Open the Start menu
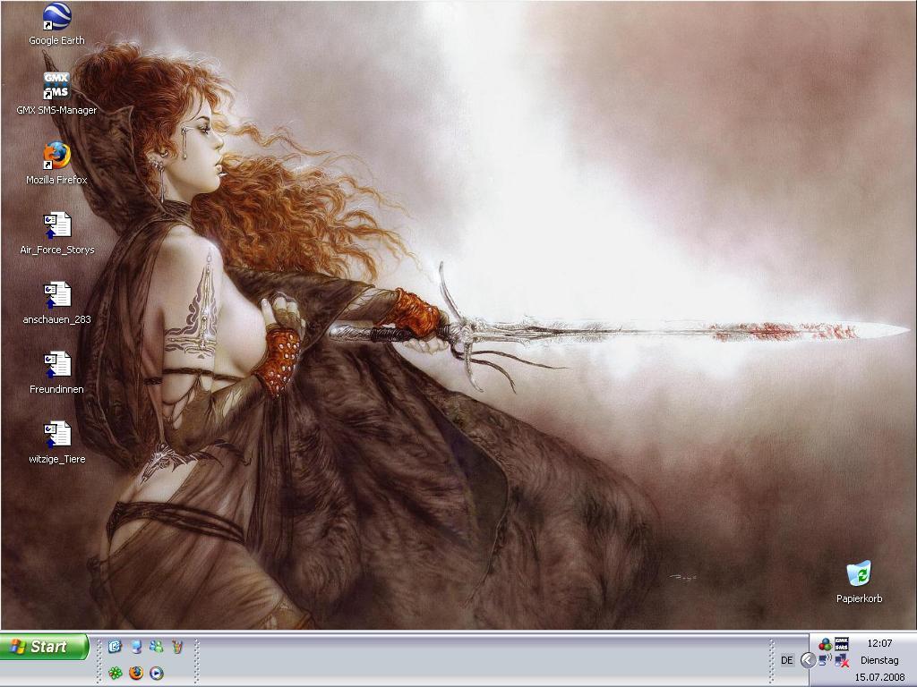This screenshot has height=687, width=917. tap(45, 647)
